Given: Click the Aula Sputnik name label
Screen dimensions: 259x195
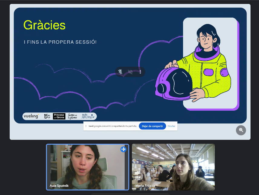Looking at the screenshot, I should (x=58, y=186).
